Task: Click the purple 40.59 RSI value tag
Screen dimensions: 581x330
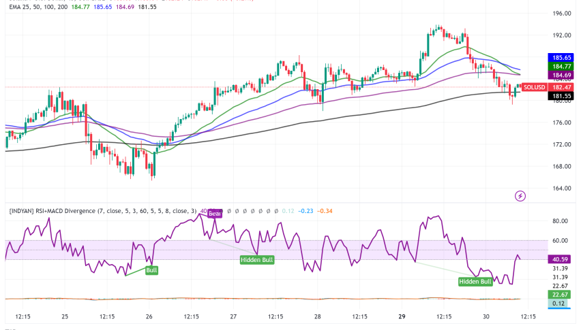Action: [x=562, y=259]
